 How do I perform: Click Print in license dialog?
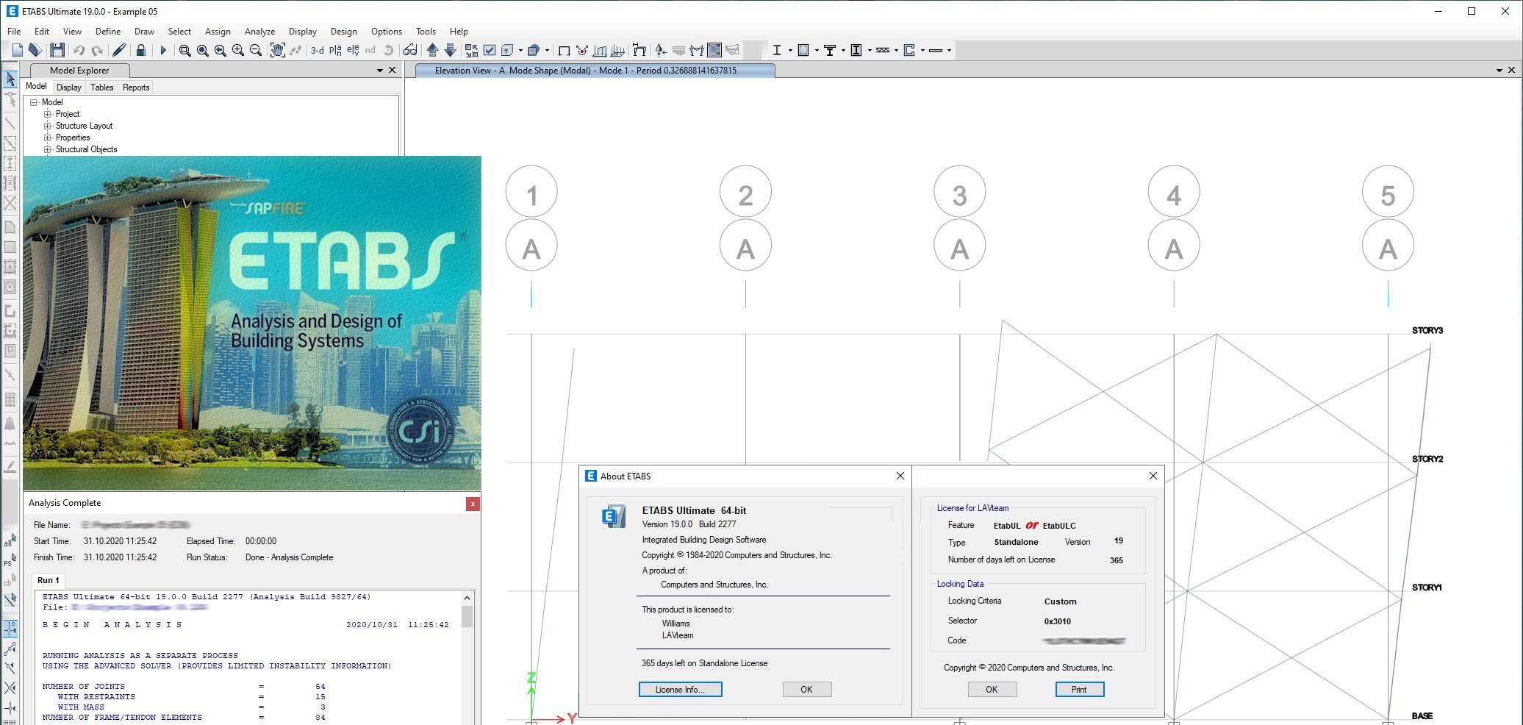1079,689
